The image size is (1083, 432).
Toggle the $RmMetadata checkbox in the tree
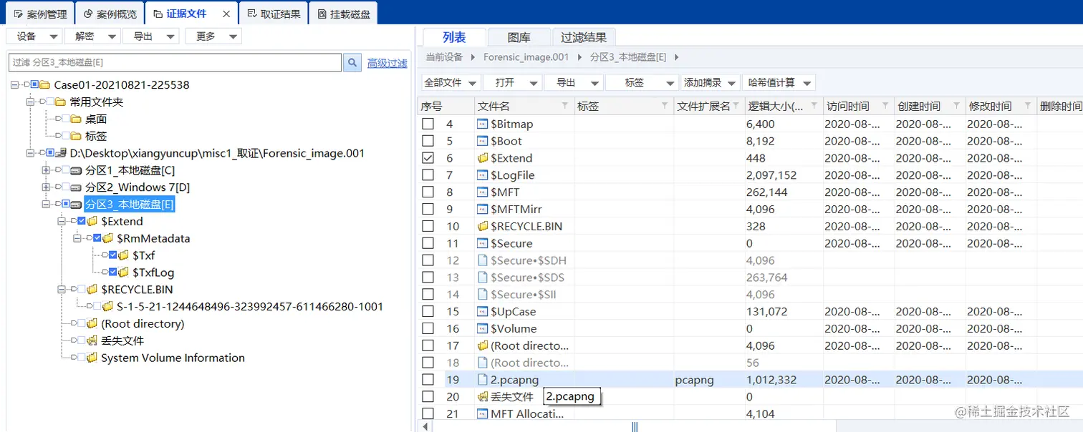click(x=97, y=239)
